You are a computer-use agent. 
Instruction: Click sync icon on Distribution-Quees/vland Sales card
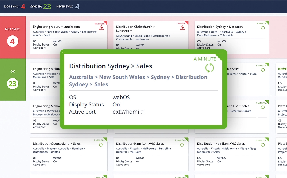click(101, 145)
